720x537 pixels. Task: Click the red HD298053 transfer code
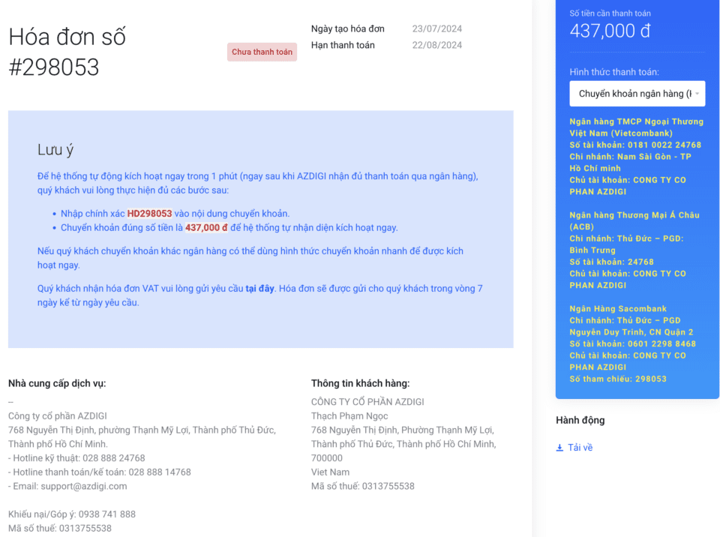point(149,214)
